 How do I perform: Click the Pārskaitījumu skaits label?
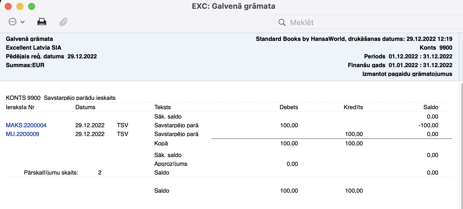click(x=51, y=173)
